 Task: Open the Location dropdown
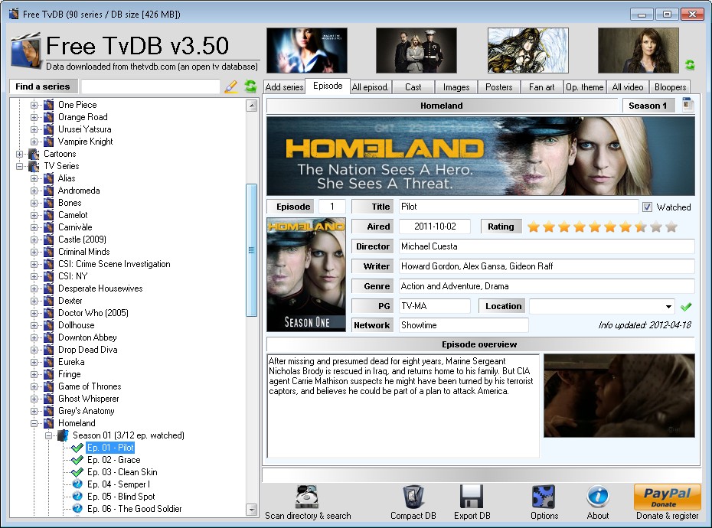click(x=668, y=306)
